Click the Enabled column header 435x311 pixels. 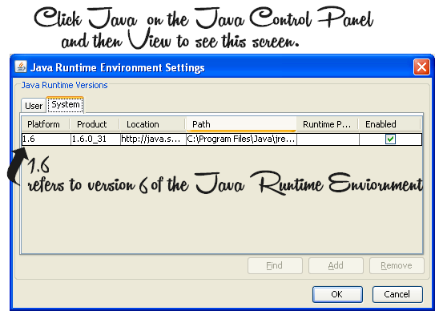click(x=390, y=124)
